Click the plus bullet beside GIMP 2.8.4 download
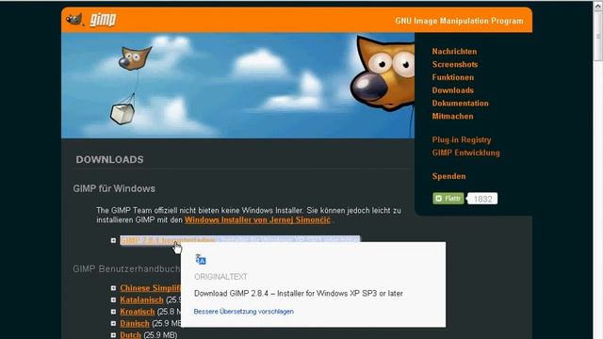This screenshot has width=603, height=339. click(113, 240)
